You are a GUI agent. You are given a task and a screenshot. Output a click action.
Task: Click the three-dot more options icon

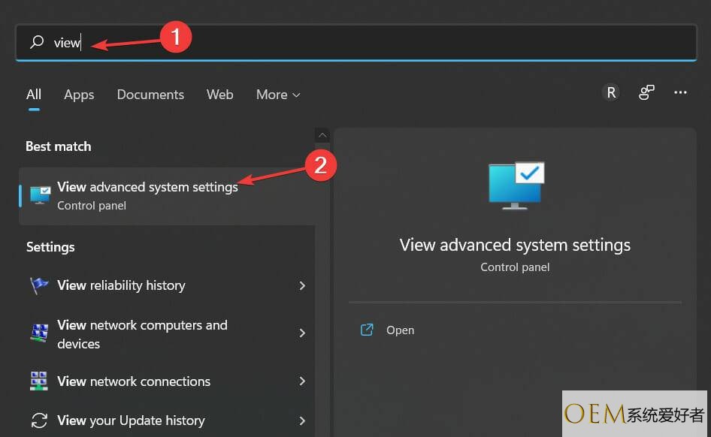[x=680, y=92]
